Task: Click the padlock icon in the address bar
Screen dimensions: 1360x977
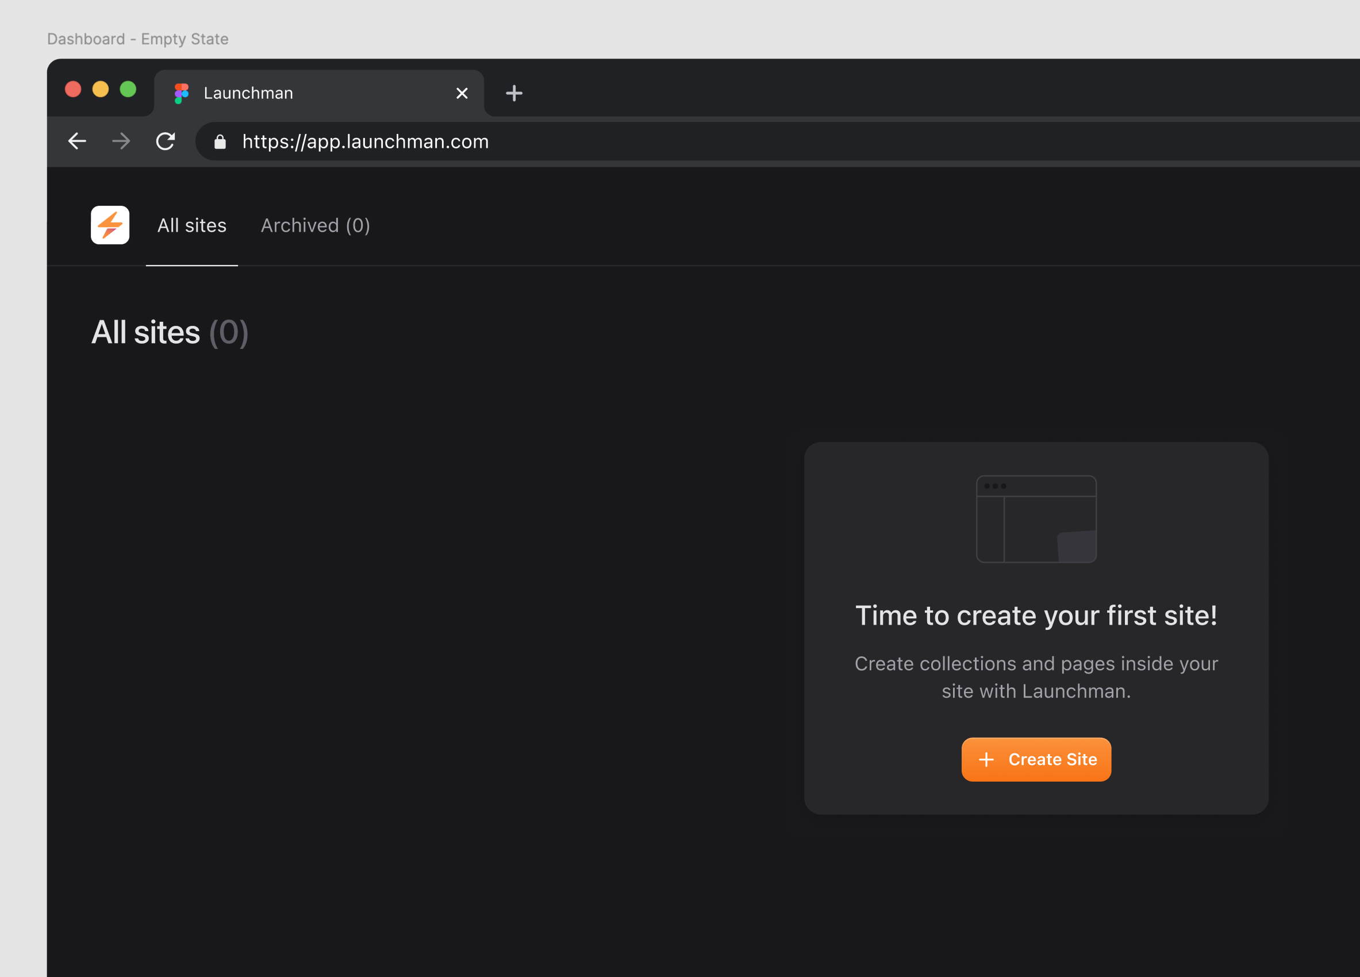Action: click(x=220, y=141)
